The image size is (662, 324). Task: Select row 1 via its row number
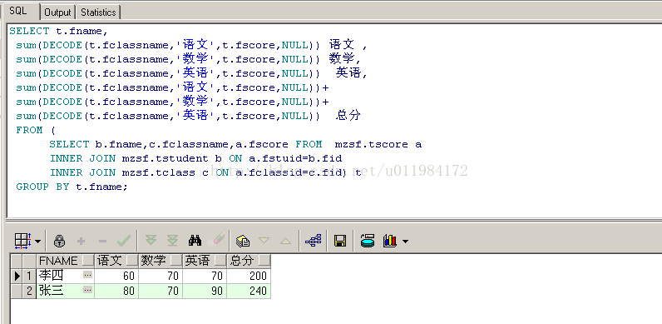pyautogui.click(x=29, y=276)
